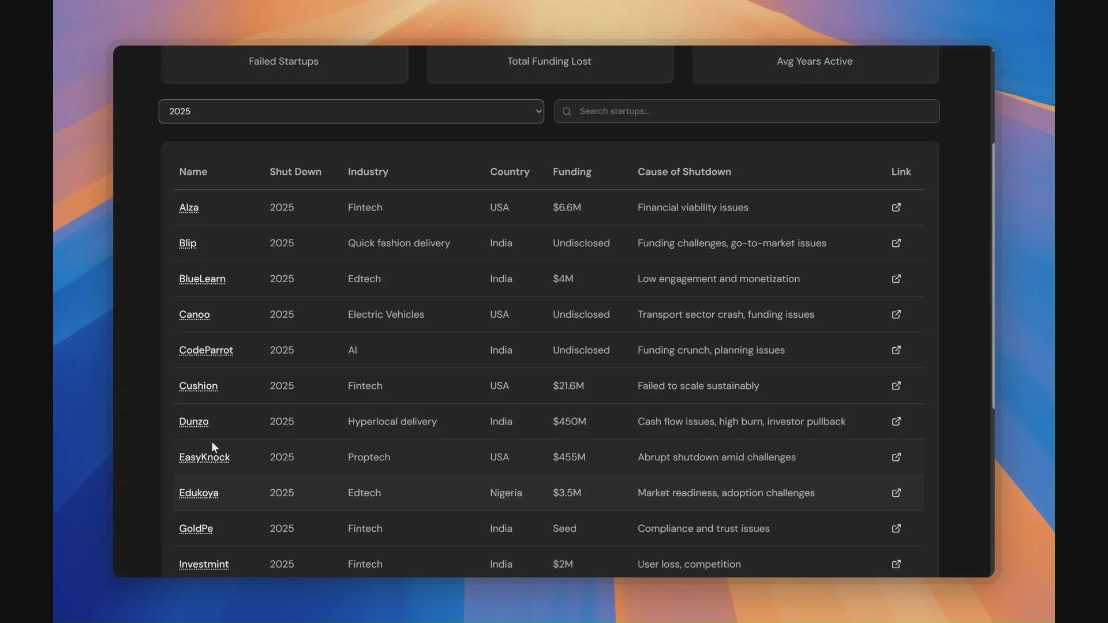Open the external link icon for BlueLearn
Screen dimensions: 1108x623
click(x=896, y=279)
